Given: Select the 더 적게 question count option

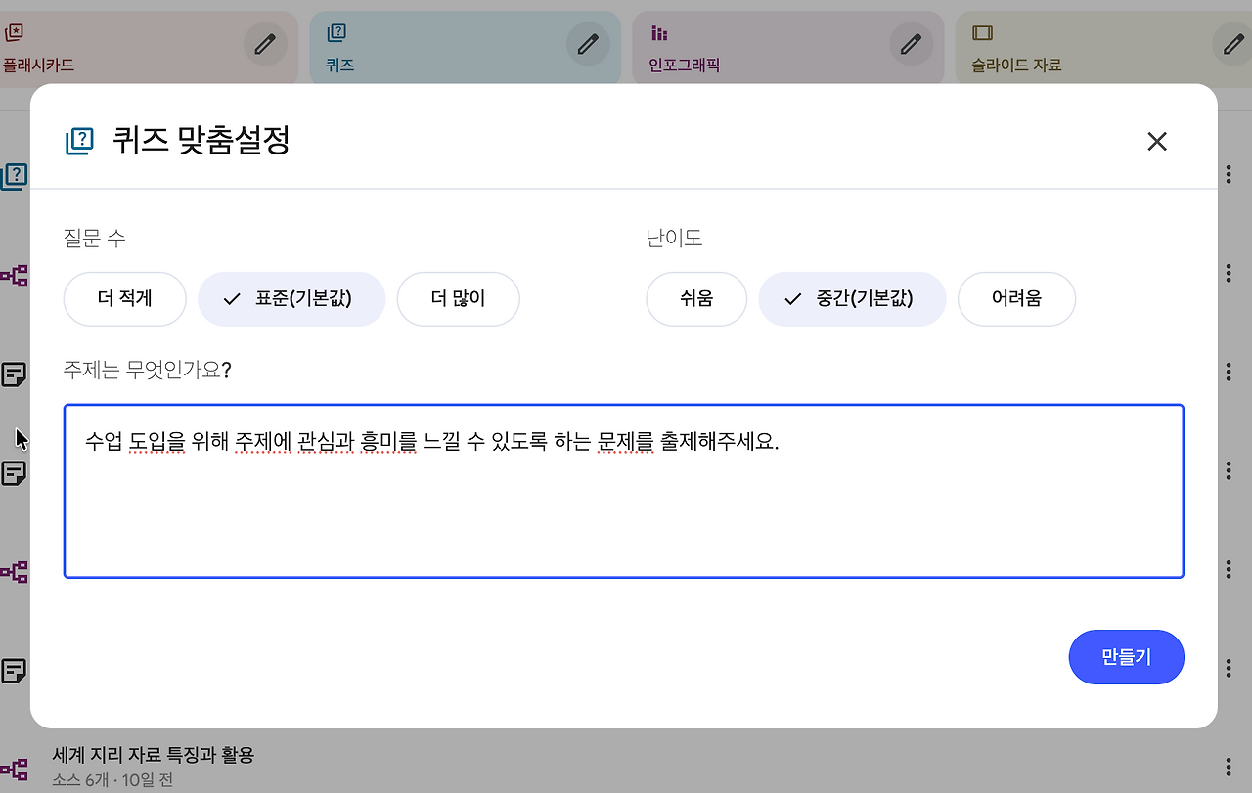Looking at the screenshot, I should pos(125,298).
